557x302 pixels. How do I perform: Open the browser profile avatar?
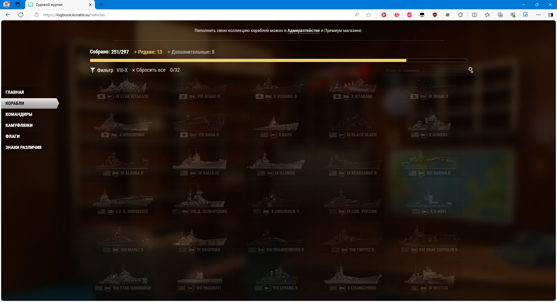6,5
